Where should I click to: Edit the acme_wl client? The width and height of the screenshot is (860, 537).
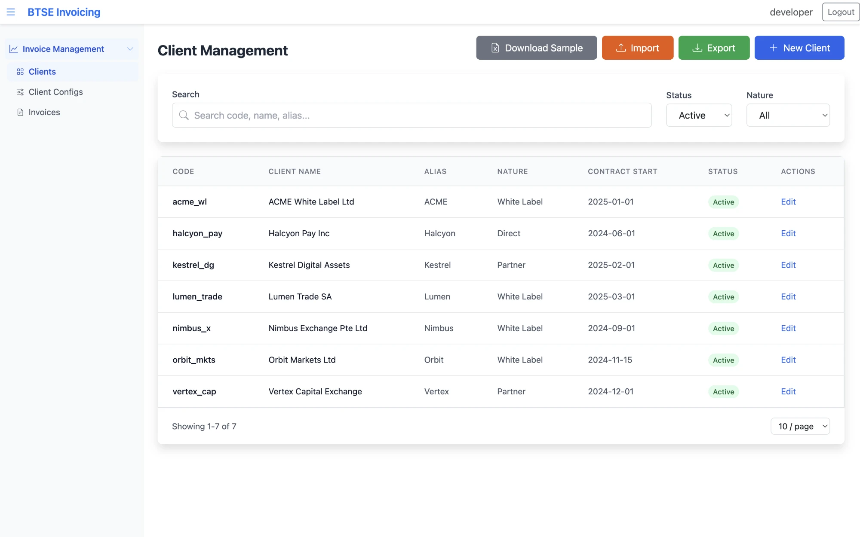(x=788, y=201)
